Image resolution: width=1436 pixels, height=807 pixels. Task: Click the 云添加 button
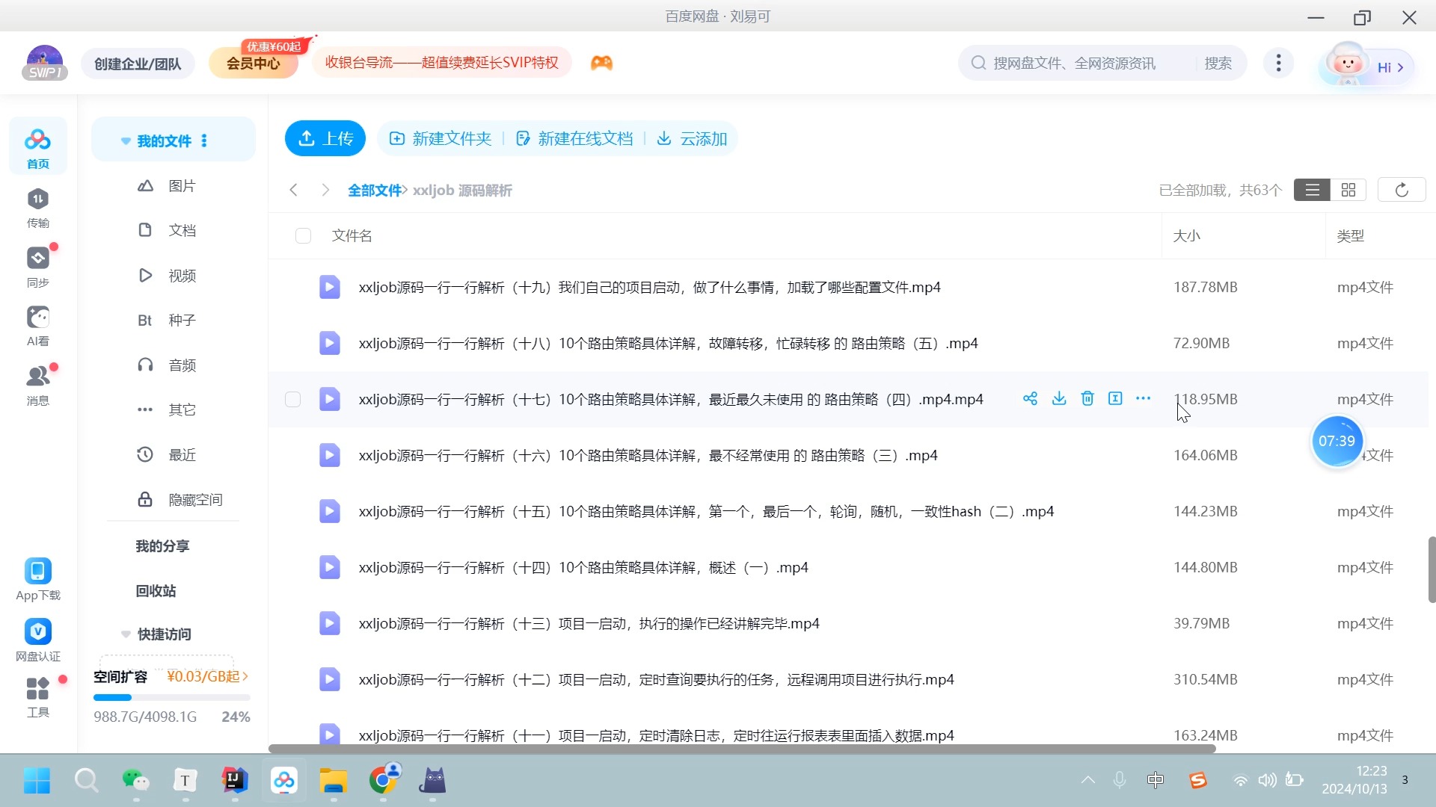pos(692,138)
